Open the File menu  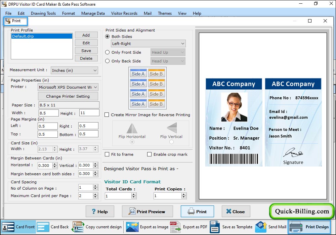coord(8,13)
